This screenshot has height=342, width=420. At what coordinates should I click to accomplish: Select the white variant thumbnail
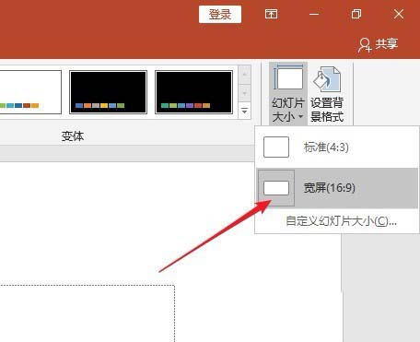pyautogui.click(x=30, y=92)
